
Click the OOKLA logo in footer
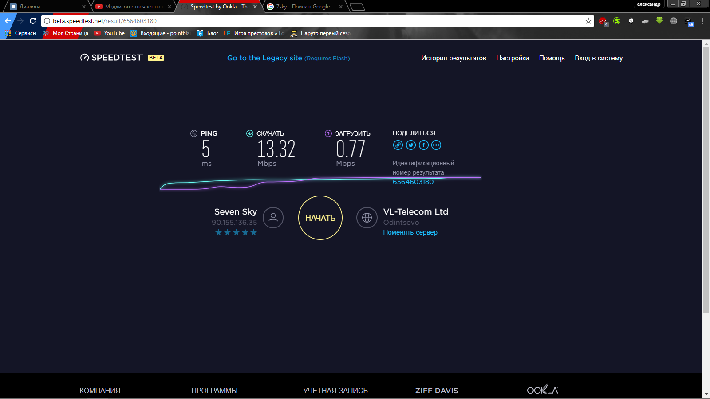click(542, 390)
